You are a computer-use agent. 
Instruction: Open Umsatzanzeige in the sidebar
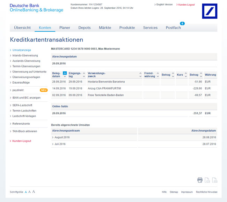click(20, 50)
